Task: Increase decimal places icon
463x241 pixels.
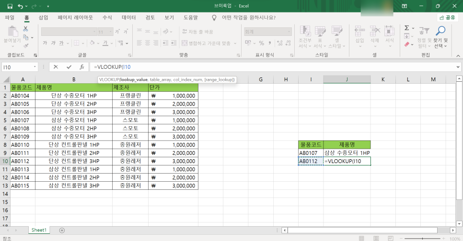Action: (x=279, y=44)
